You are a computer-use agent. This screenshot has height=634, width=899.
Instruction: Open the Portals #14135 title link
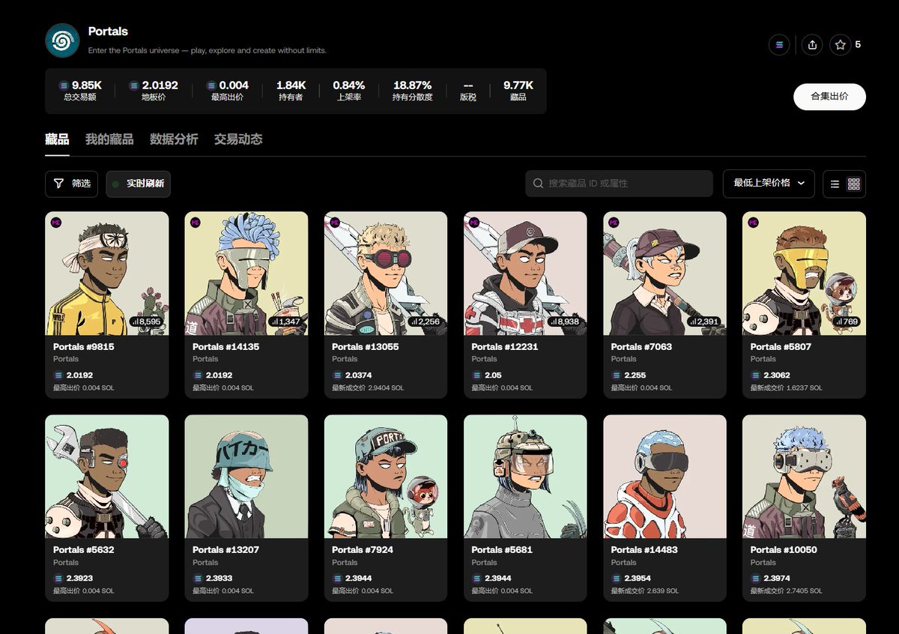click(226, 347)
